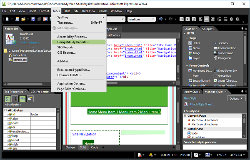Screen dimensions: 250x160
Task: Click the Bold formatting icon
Action: tap(181, 19)
